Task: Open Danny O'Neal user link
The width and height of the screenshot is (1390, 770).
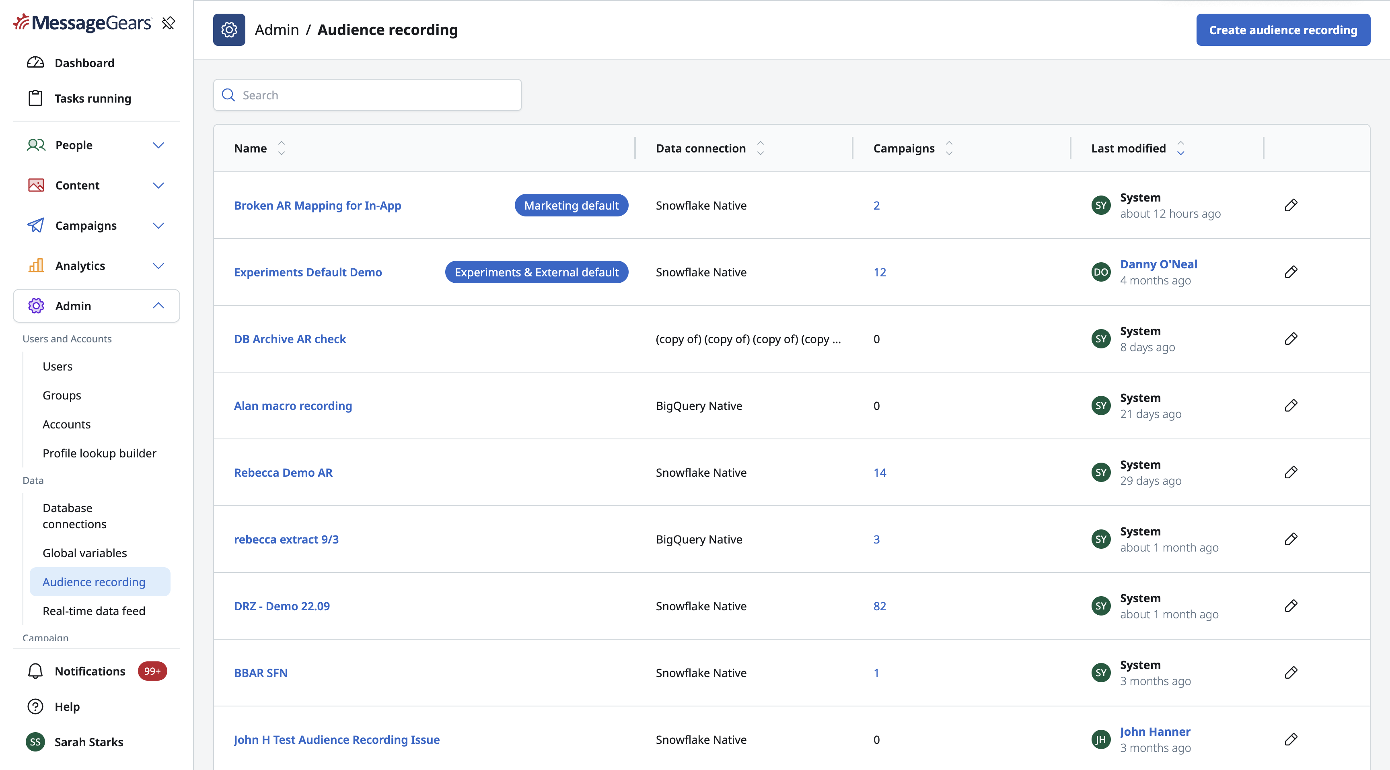Action: click(1158, 264)
